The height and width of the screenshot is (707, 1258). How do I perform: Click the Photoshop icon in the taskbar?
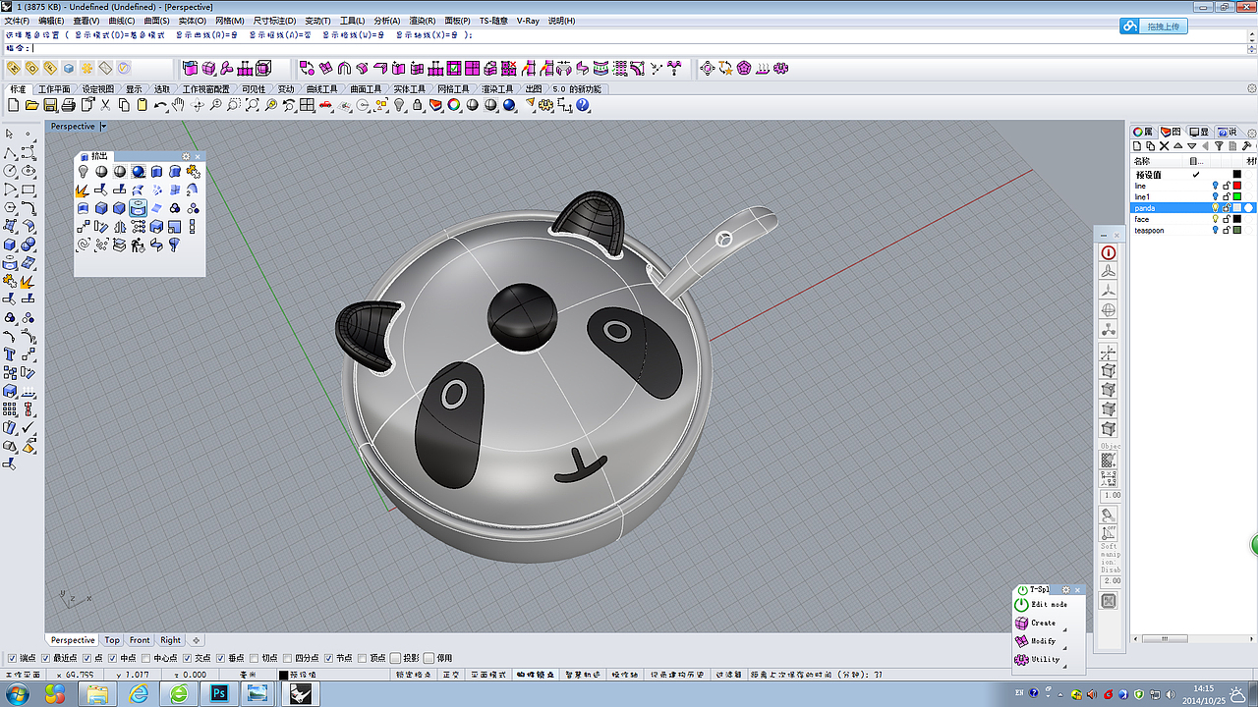219,693
